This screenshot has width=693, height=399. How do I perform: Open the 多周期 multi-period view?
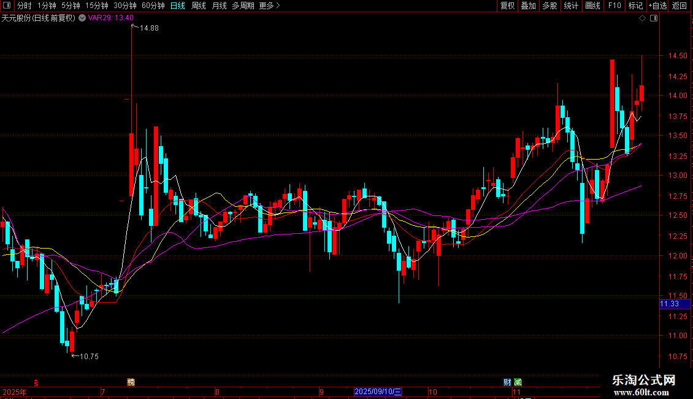pos(243,6)
